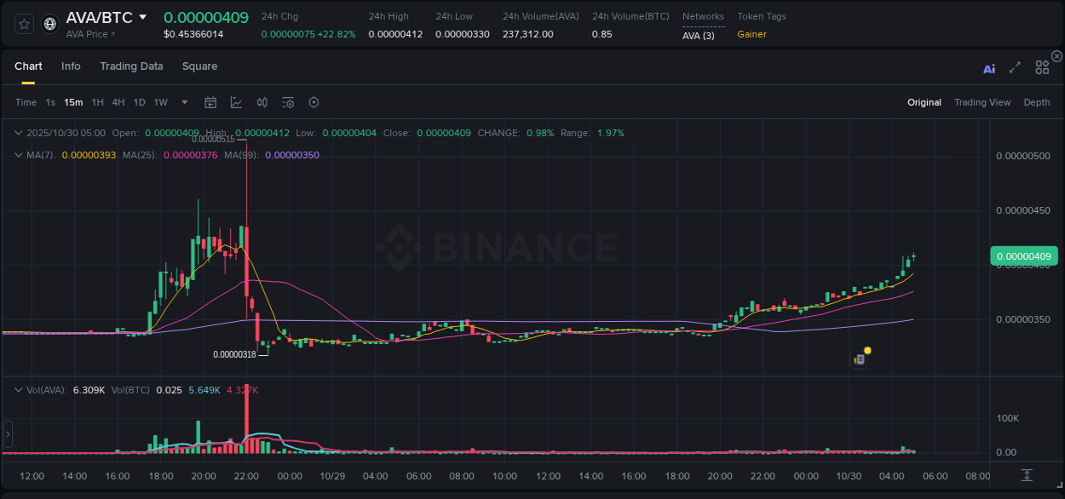Click the globe icon beside AVA/BTC
This screenshot has width=1065, height=499.
coord(49,23)
